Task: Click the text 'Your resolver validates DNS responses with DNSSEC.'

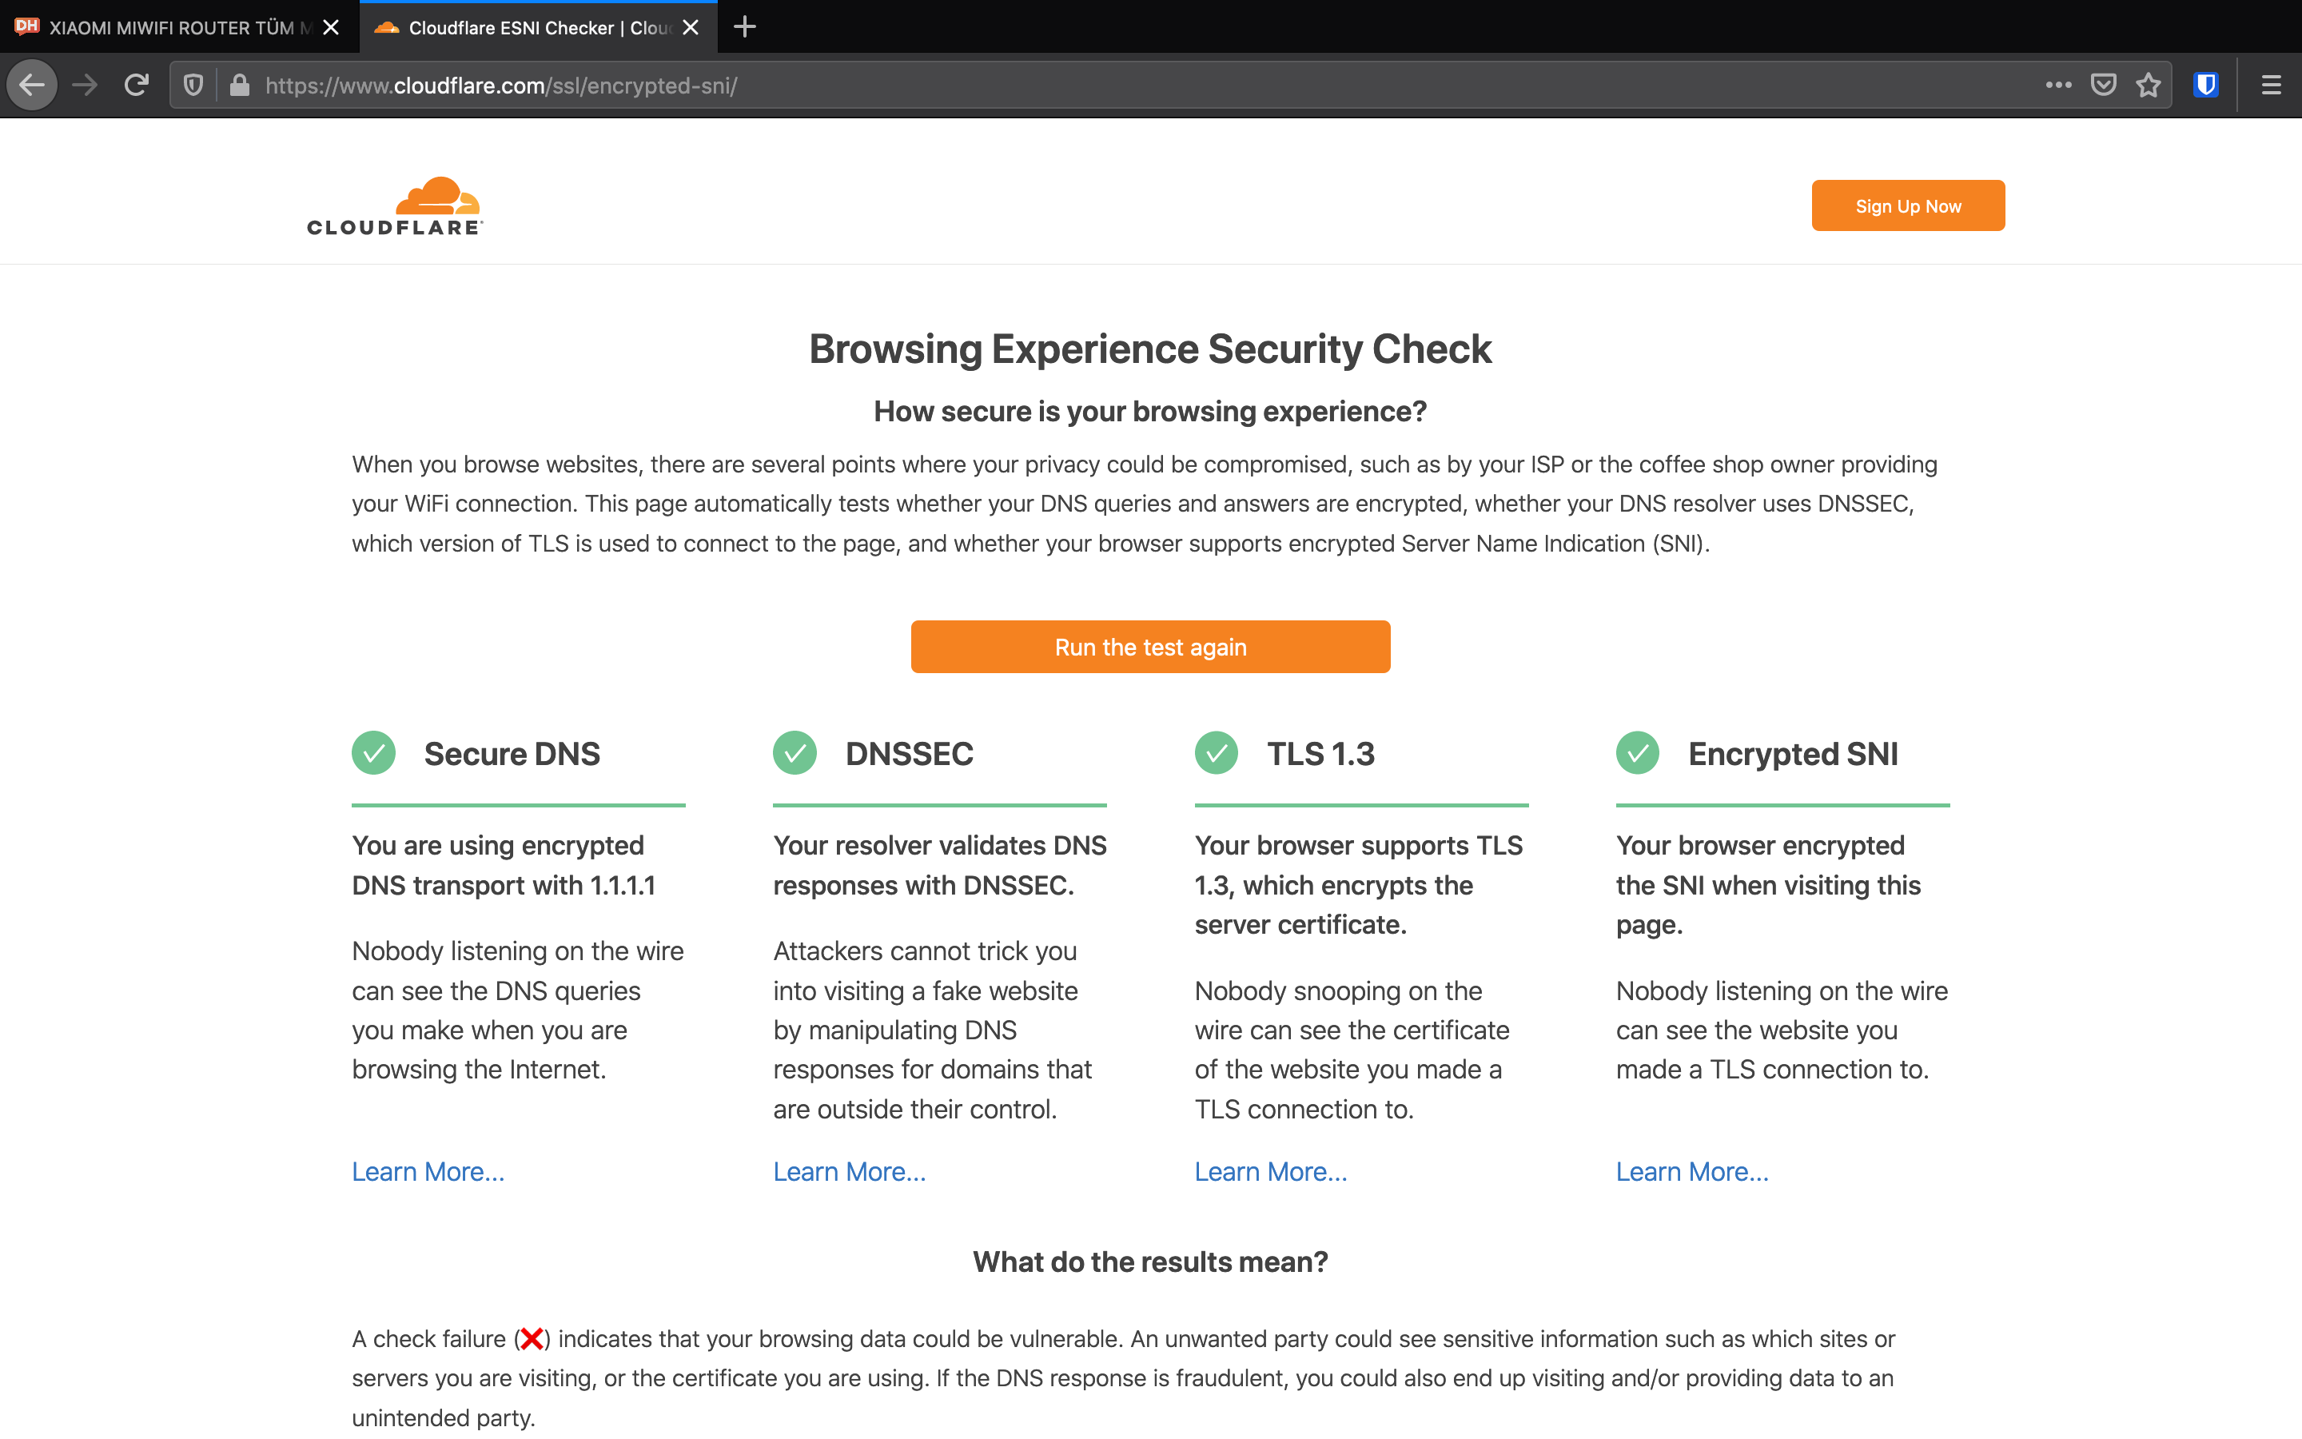Action: (x=940, y=865)
